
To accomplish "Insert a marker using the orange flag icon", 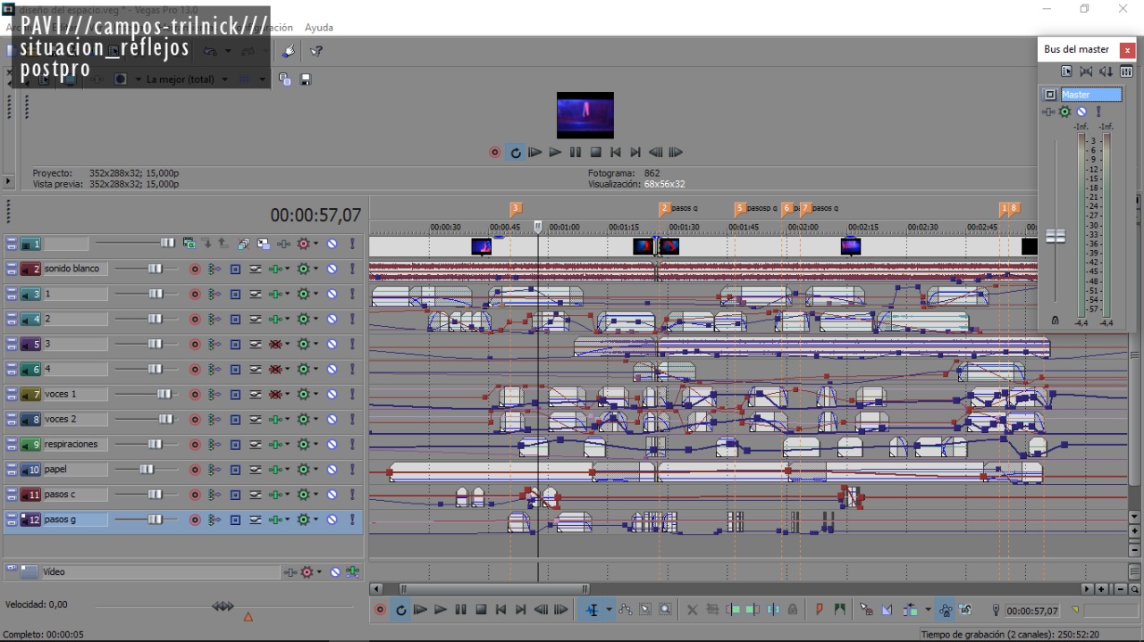I will coord(820,610).
